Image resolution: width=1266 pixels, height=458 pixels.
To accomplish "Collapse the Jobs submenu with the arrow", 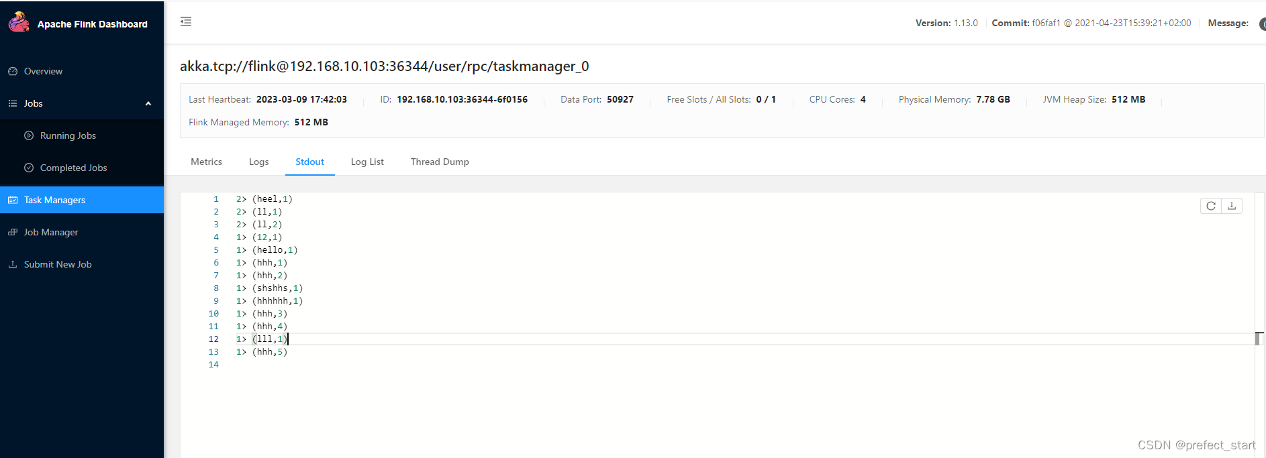I will [x=148, y=103].
